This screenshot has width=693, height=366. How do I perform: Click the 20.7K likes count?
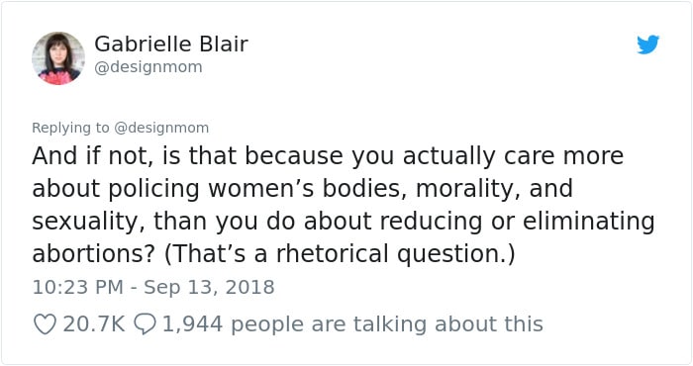coord(94,324)
